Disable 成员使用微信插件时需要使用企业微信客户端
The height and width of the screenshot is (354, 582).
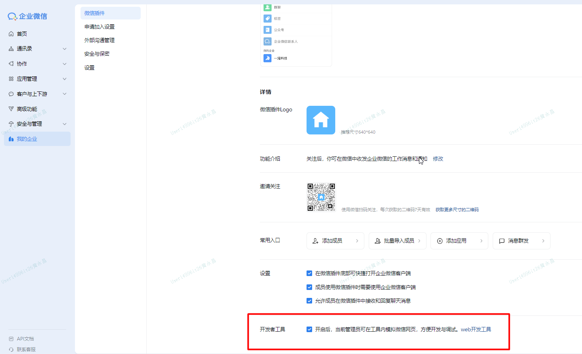tap(309, 287)
